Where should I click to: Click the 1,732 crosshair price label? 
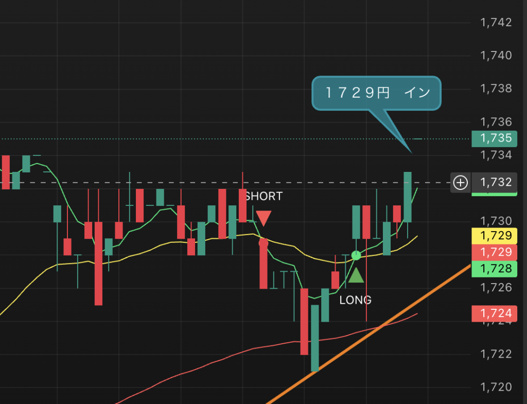tap(495, 182)
